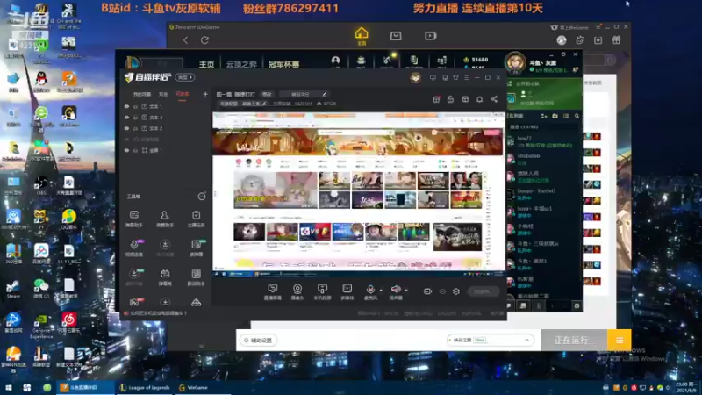Add the 直播屏幕 screen capture source
The width and height of the screenshot is (702, 395).
272,291
